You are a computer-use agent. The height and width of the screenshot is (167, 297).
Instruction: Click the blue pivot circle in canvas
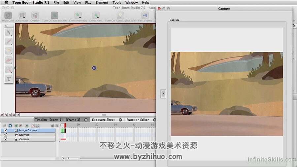[x=94, y=68]
